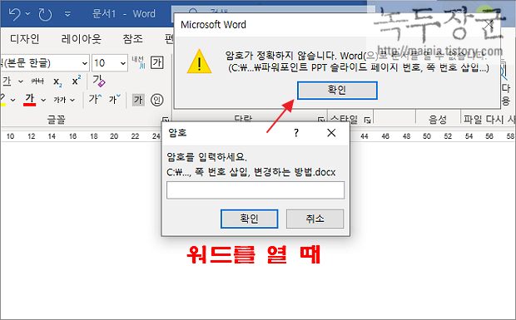Click the phonetic guide 내천 icon
516x320 pixels.
[x=138, y=62]
